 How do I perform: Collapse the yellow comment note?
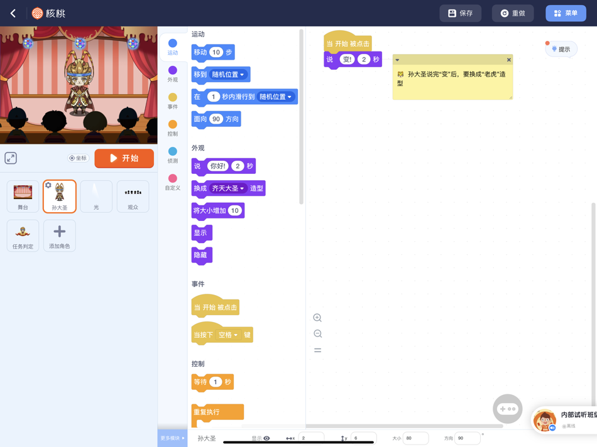coord(397,60)
